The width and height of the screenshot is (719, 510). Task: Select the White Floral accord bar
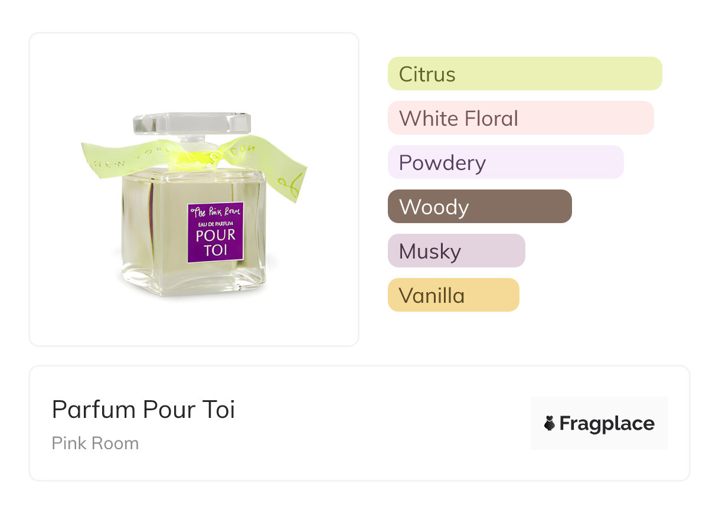520,118
